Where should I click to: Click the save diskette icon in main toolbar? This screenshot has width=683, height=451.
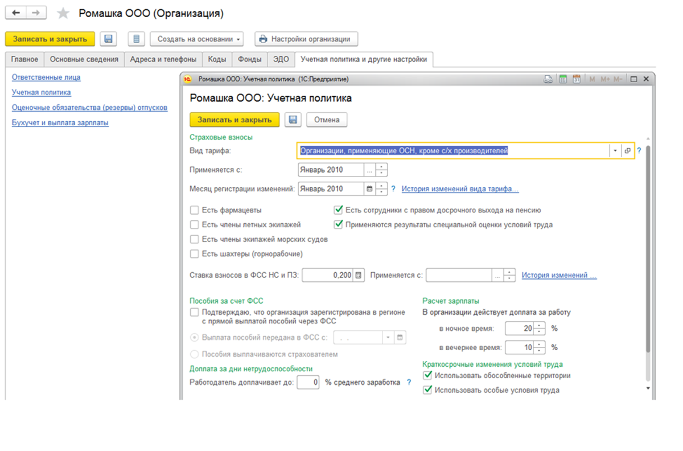coord(108,39)
